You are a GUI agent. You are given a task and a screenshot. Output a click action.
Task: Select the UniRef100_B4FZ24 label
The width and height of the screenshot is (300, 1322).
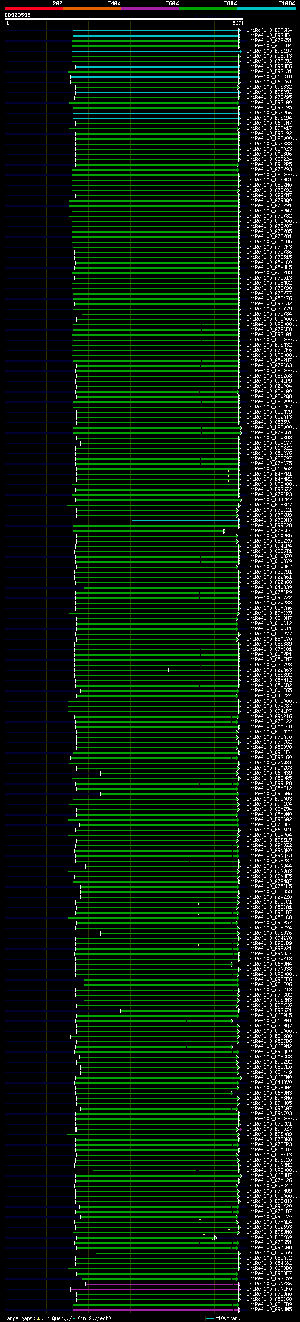[269, 696]
